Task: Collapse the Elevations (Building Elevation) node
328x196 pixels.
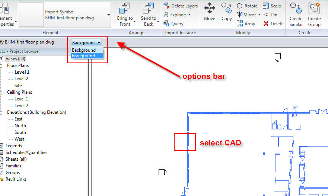Action: pos(1,113)
